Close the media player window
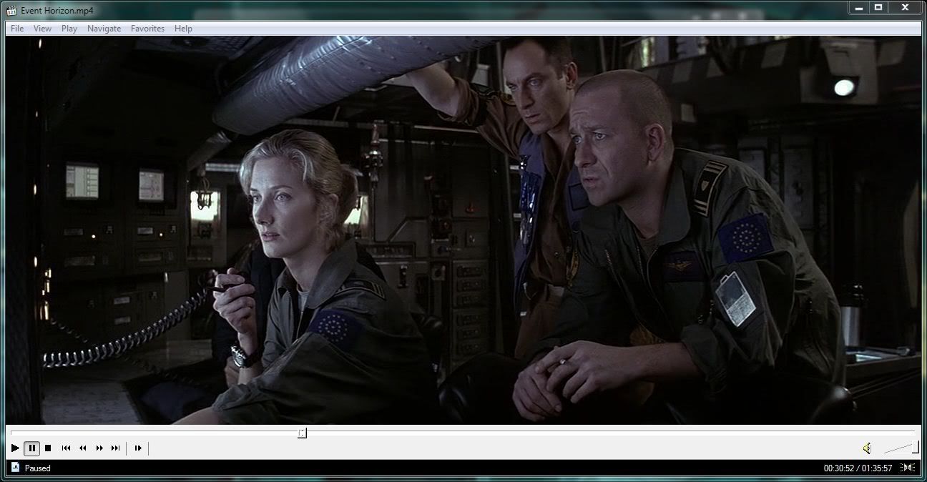The height and width of the screenshot is (482, 927). [905, 7]
